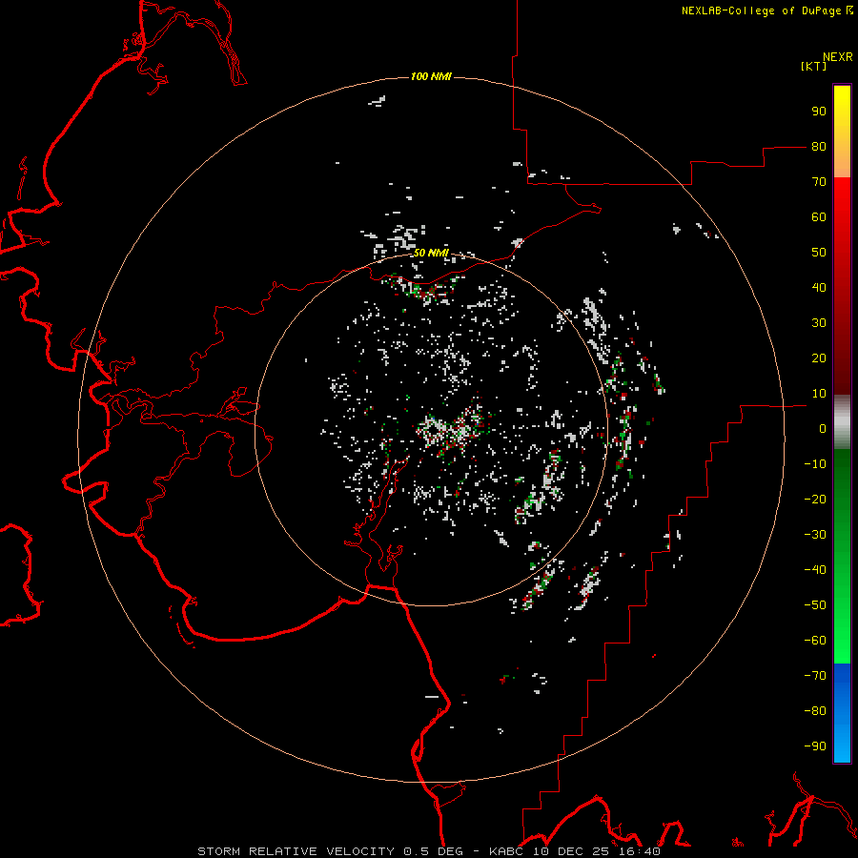The height and width of the screenshot is (858, 858).
Task: Click the 0.5 DEG elevation text in the caption
Action: pyautogui.click(x=434, y=851)
